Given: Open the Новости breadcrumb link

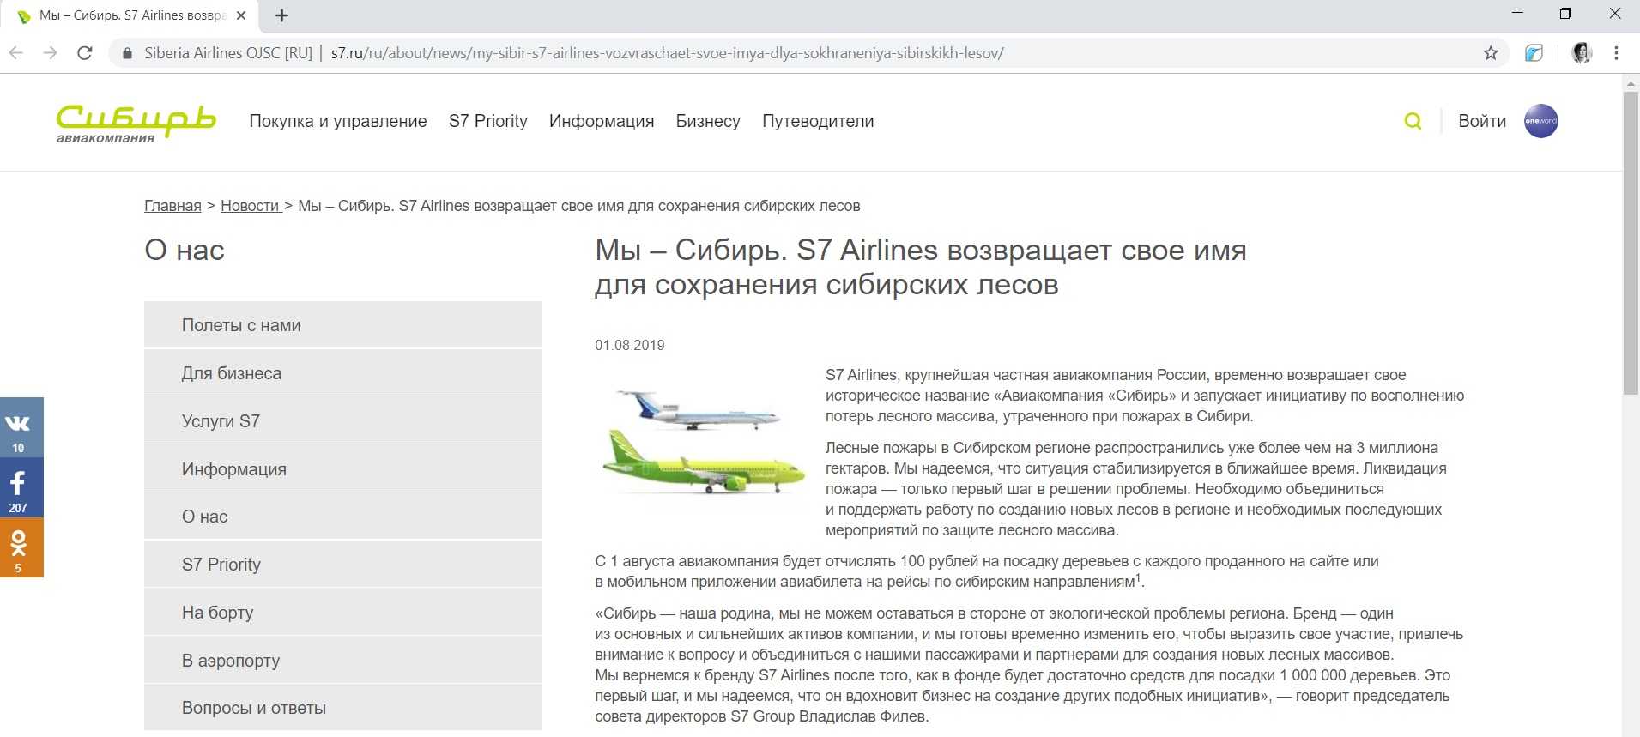Looking at the screenshot, I should coord(250,206).
